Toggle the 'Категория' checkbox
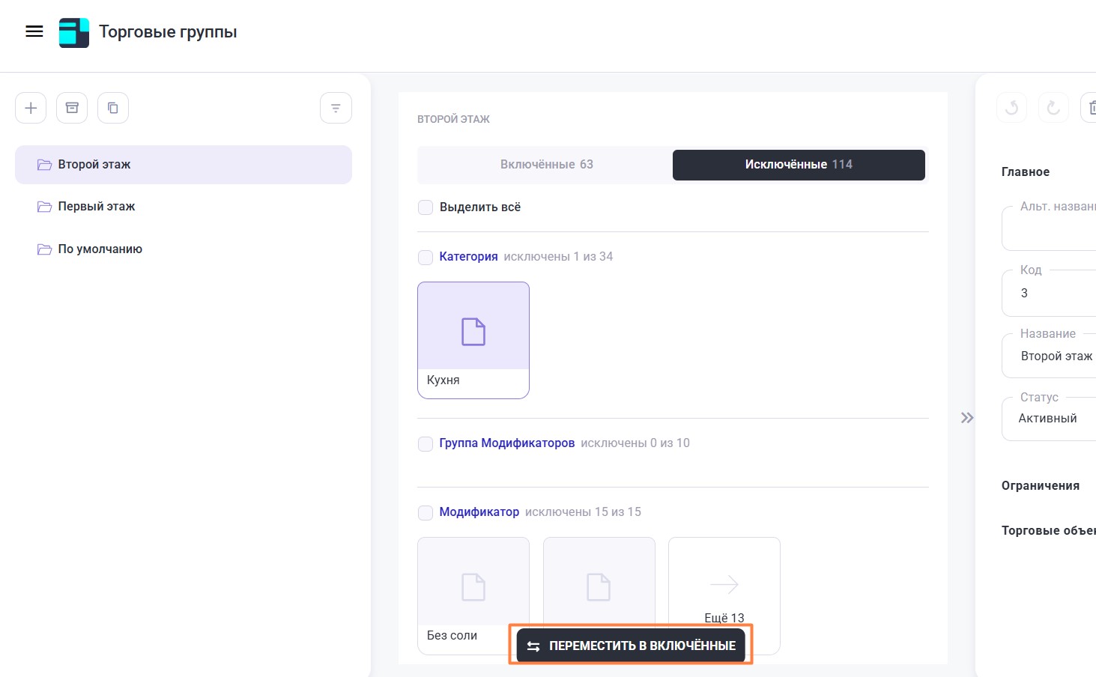 tap(426, 257)
